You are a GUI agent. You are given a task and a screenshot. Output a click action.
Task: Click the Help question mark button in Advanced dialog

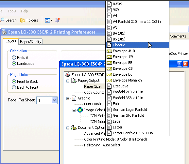tap(179, 64)
